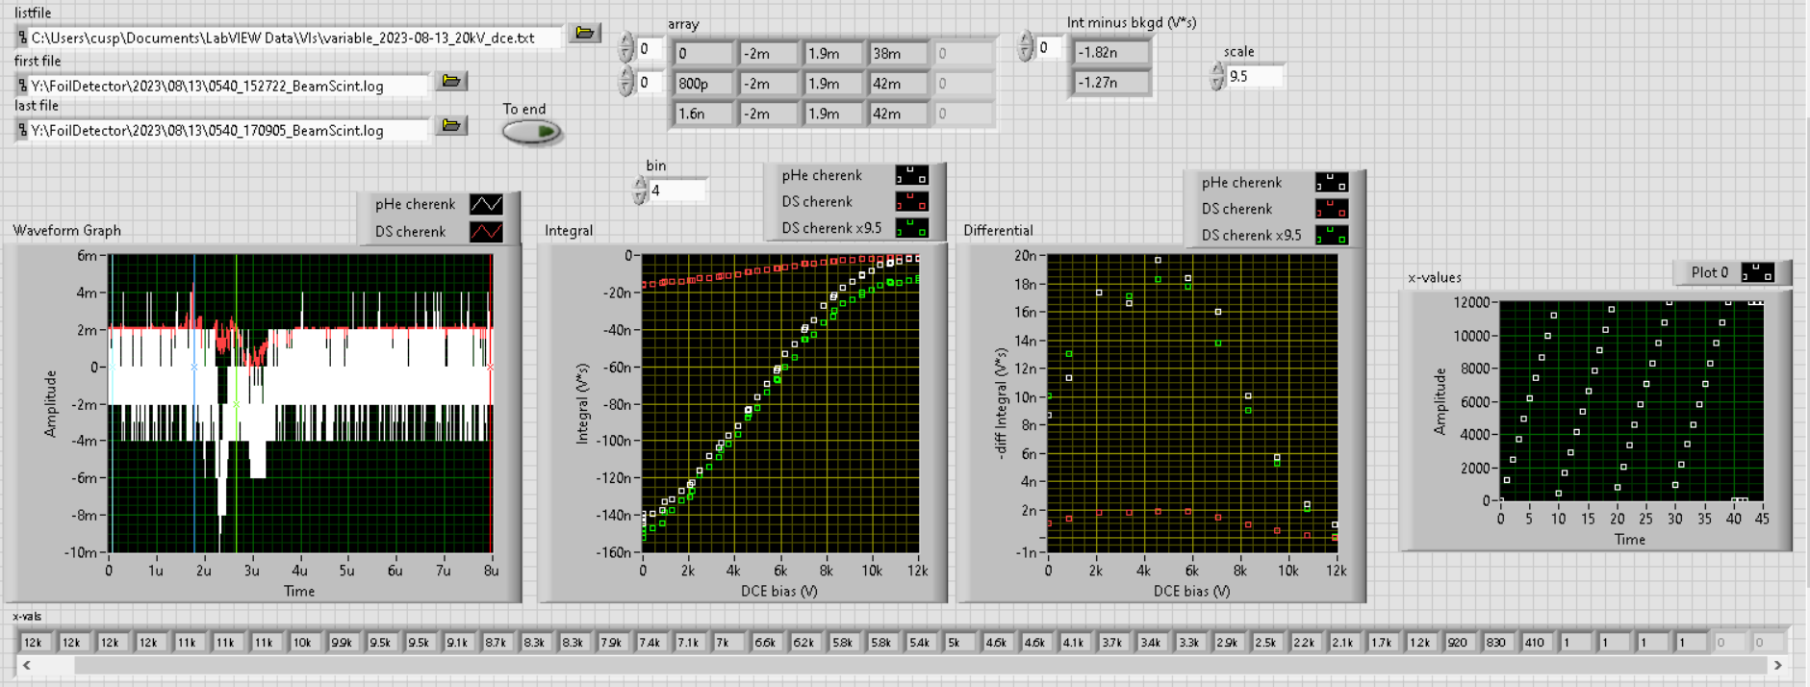Viewport: 1810px width, 687px height.
Task: Click pHe cherenk plot icon in Waveform legend
Action: coord(486,204)
